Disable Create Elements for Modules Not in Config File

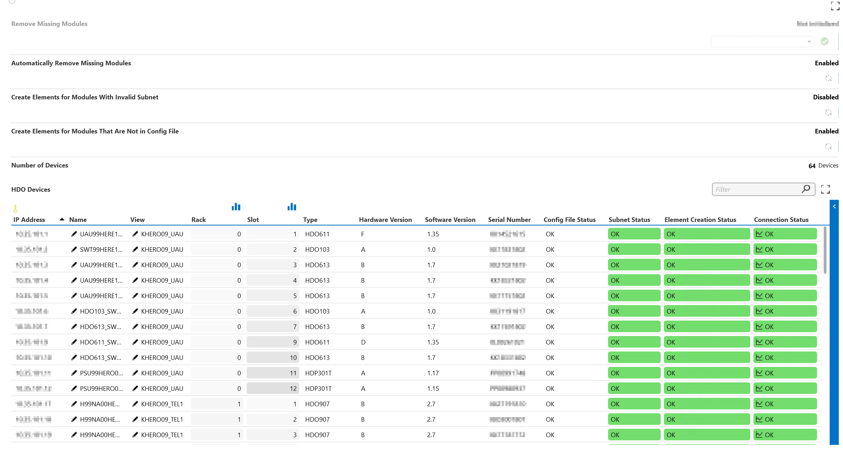pos(827,131)
